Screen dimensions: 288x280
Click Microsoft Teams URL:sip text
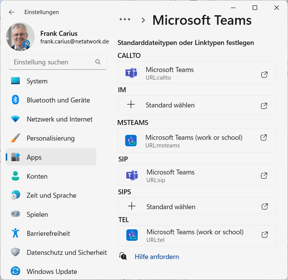coord(170,176)
